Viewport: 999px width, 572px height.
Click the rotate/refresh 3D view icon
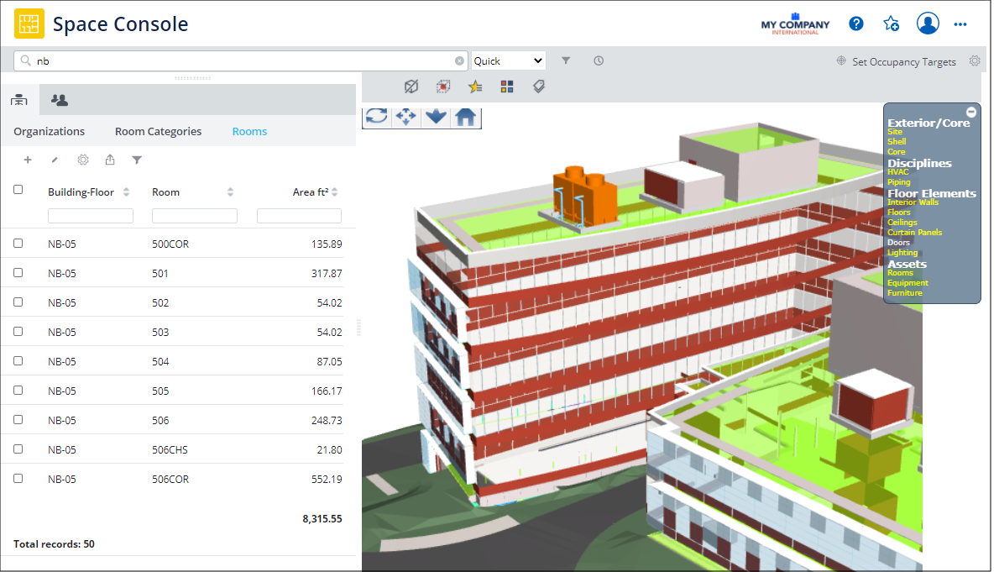point(377,117)
